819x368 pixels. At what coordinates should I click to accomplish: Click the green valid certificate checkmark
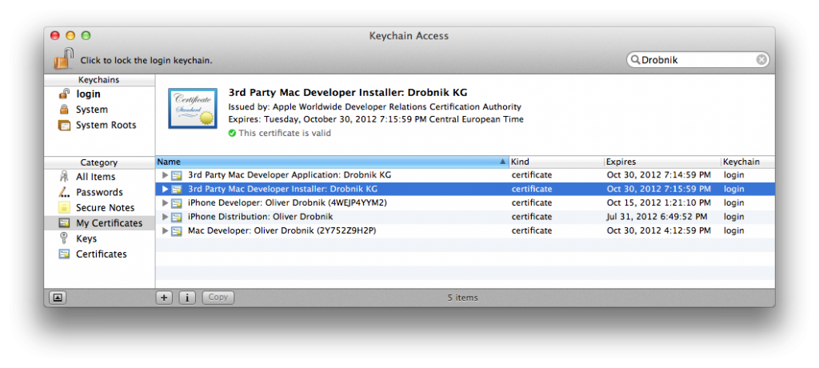[x=232, y=134]
